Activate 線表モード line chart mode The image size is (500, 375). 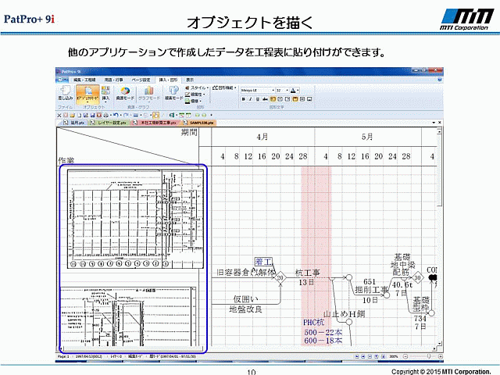click(173, 93)
